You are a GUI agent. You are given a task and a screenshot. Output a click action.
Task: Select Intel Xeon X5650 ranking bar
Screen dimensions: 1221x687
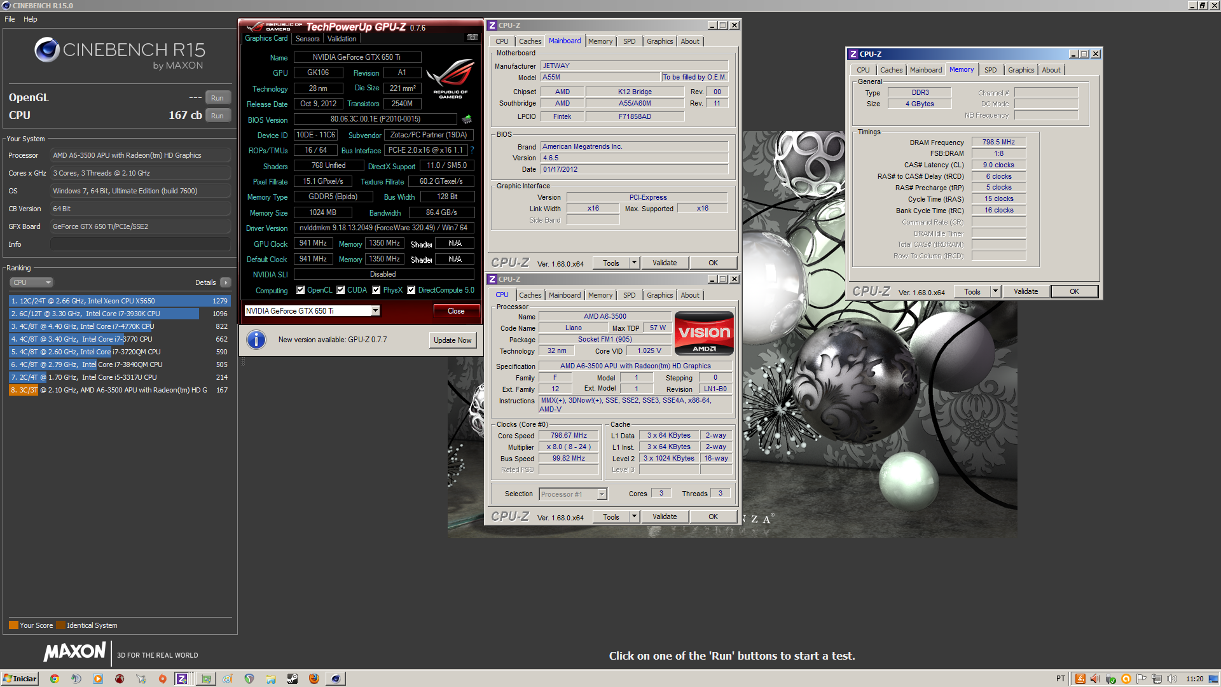click(120, 301)
